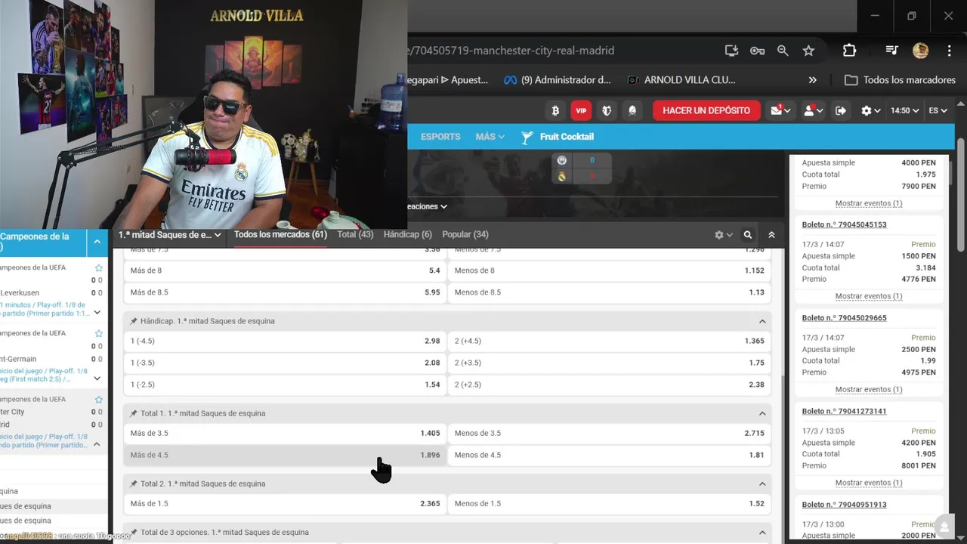The height and width of the screenshot is (544, 967).
Task: Open the browser media control icon
Action: (x=892, y=51)
